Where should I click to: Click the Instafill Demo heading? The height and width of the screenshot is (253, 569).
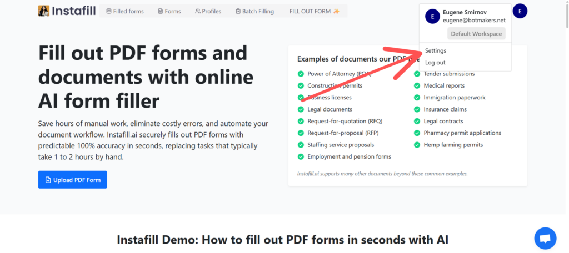283,240
